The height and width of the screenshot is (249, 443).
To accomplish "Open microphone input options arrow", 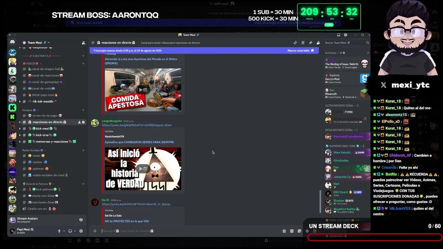I will coord(64,231).
